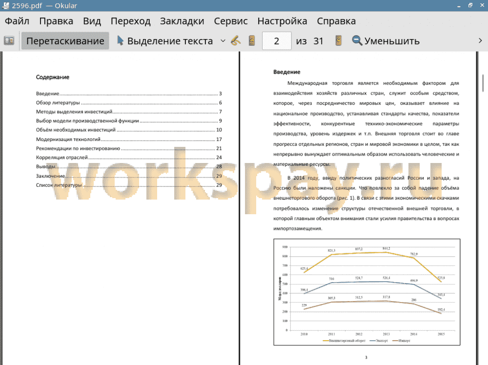The image size is (488, 365).
Task: Select contents entry Методы выделения инвестиций
Action: 129,112
